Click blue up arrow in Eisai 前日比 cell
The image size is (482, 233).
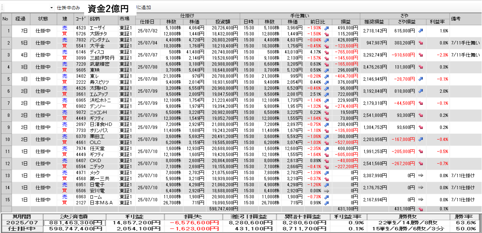[x=326, y=28]
